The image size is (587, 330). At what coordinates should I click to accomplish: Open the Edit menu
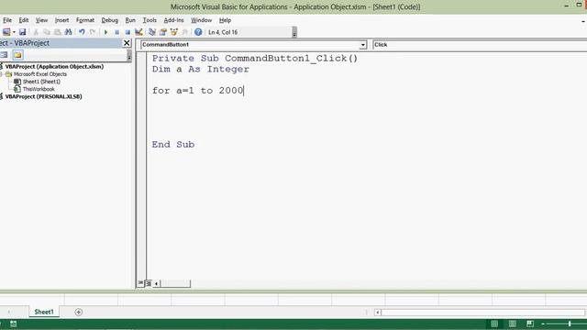[24, 20]
